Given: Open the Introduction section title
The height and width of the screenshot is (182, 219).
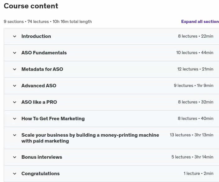Looking at the screenshot, I should [36, 36].
